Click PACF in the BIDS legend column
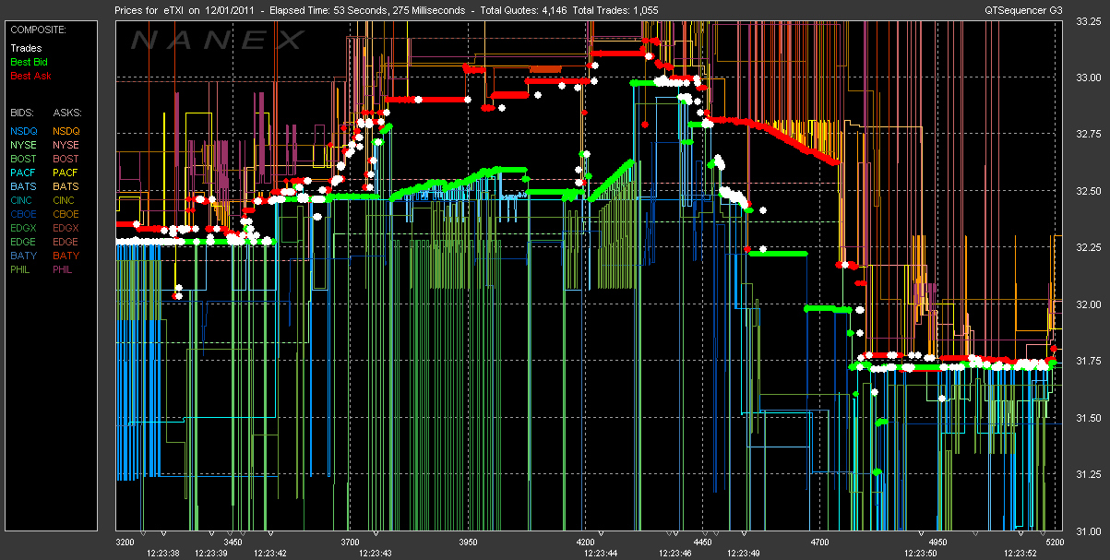This screenshot has width=1110, height=560. tap(23, 173)
